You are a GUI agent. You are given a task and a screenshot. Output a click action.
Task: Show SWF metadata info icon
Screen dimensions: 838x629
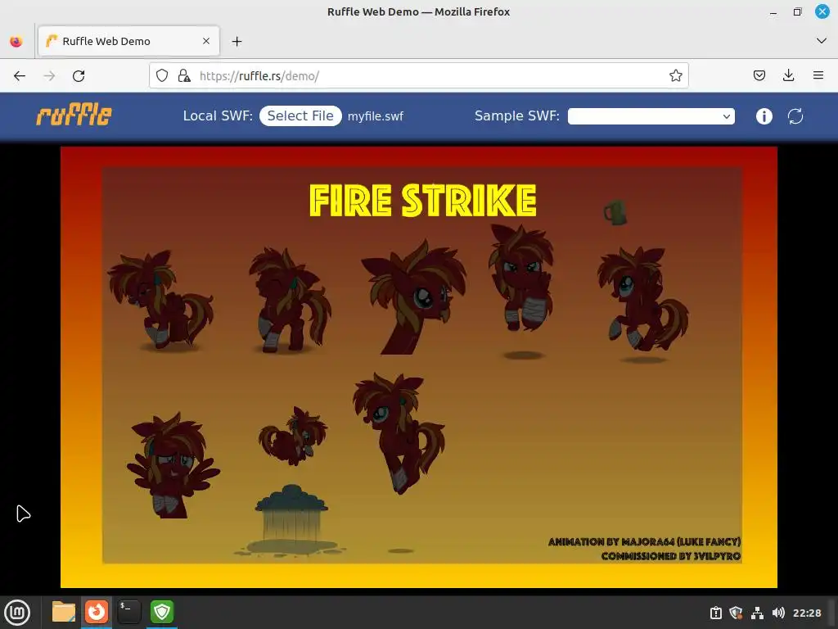(764, 116)
